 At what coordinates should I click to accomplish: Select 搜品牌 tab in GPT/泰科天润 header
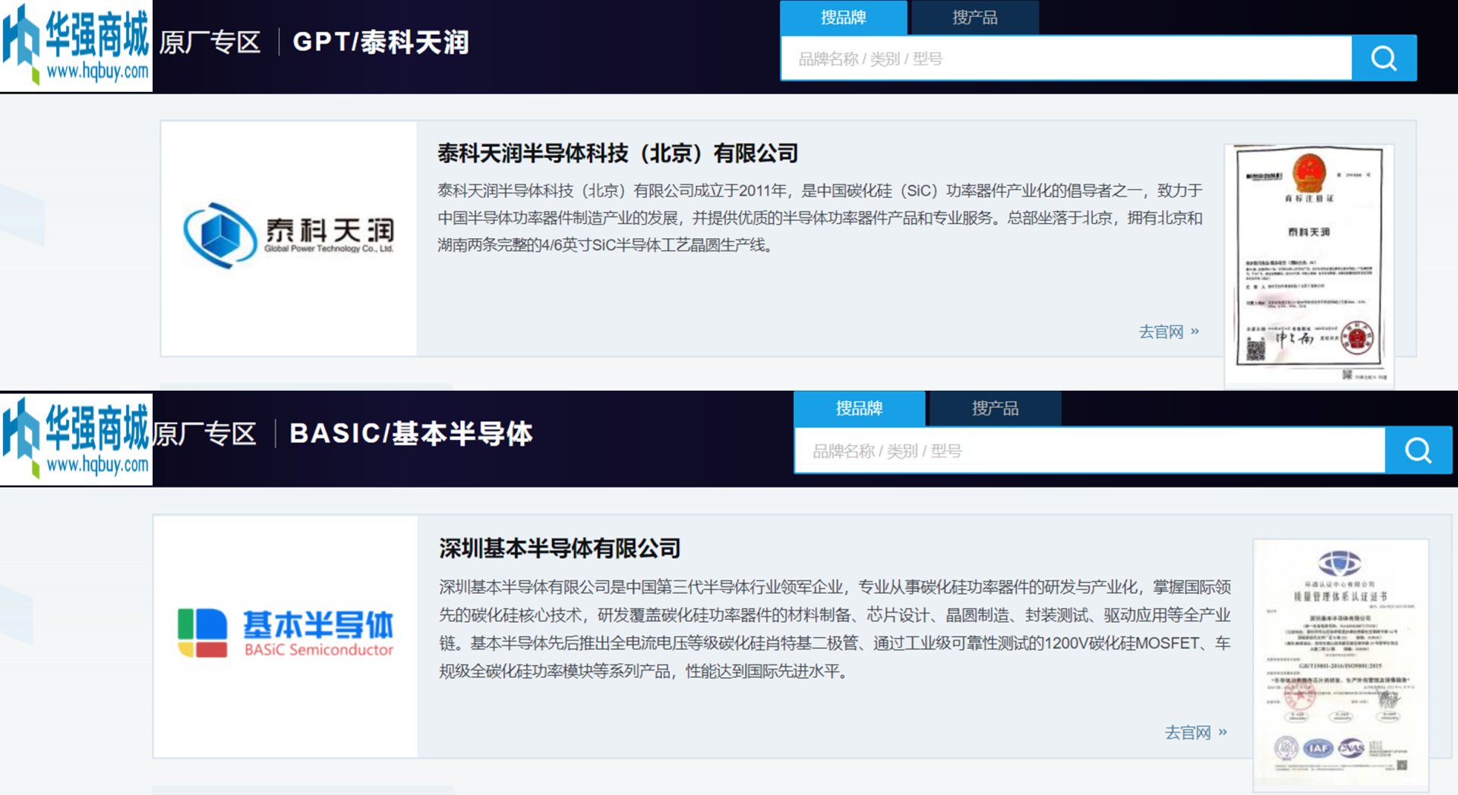point(843,17)
